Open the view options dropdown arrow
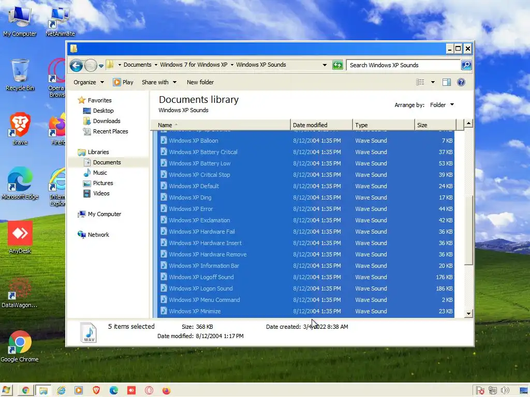Viewport: 530px width, 397px height. point(433,82)
